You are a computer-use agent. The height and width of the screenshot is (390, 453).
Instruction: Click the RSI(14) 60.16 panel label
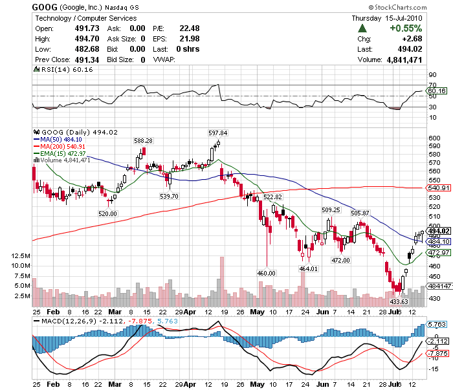67,70
